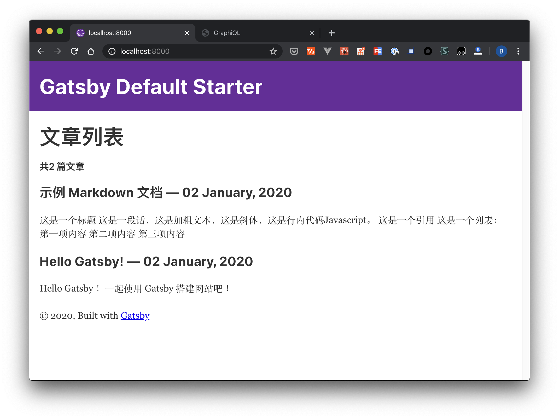Image resolution: width=559 pixels, height=419 pixels.
Task: Click the 共2 篇文章 count text
Action: (x=62, y=166)
